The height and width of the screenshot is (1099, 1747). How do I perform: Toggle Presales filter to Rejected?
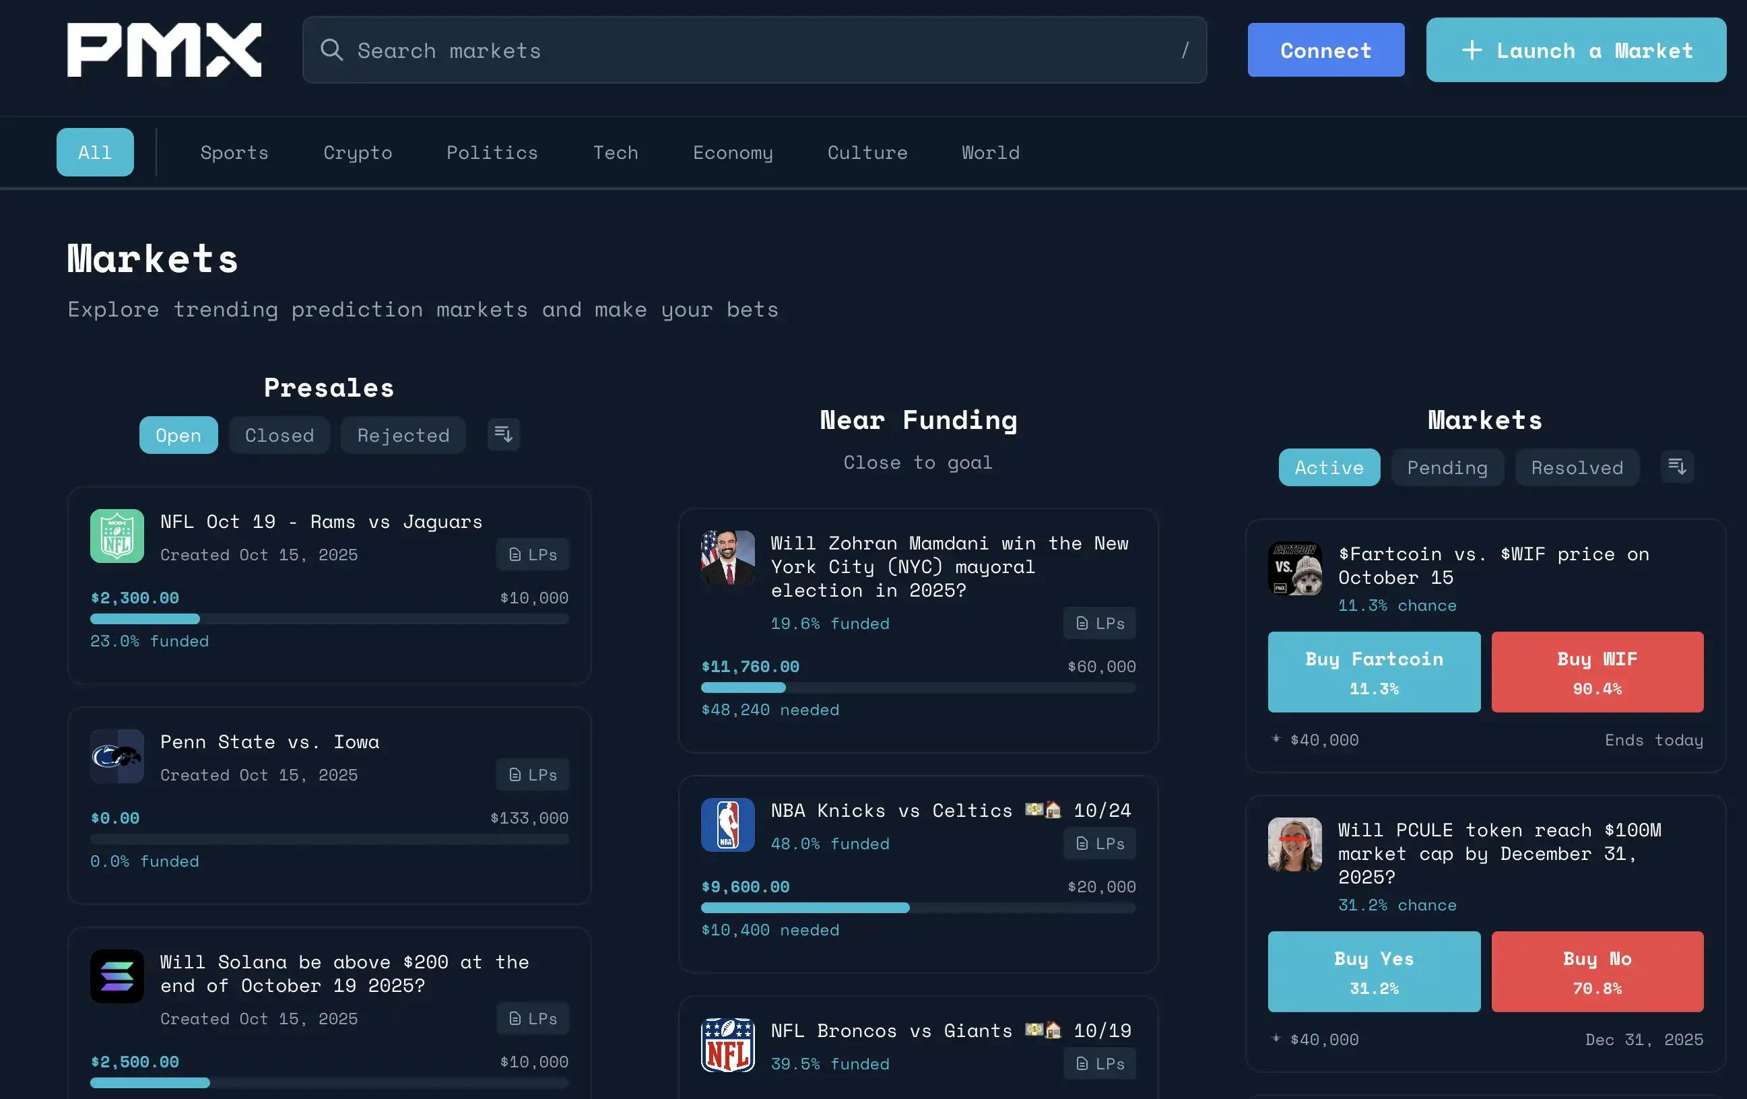(403, 435)
